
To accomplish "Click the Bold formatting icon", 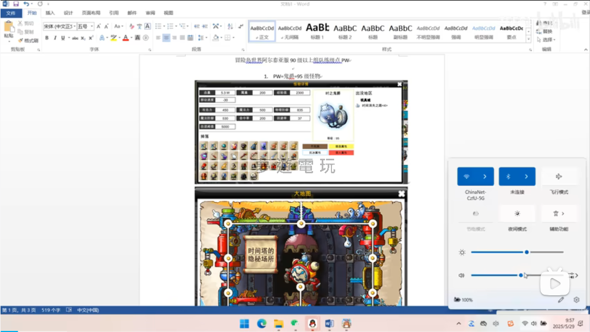I will click(47, 38).
